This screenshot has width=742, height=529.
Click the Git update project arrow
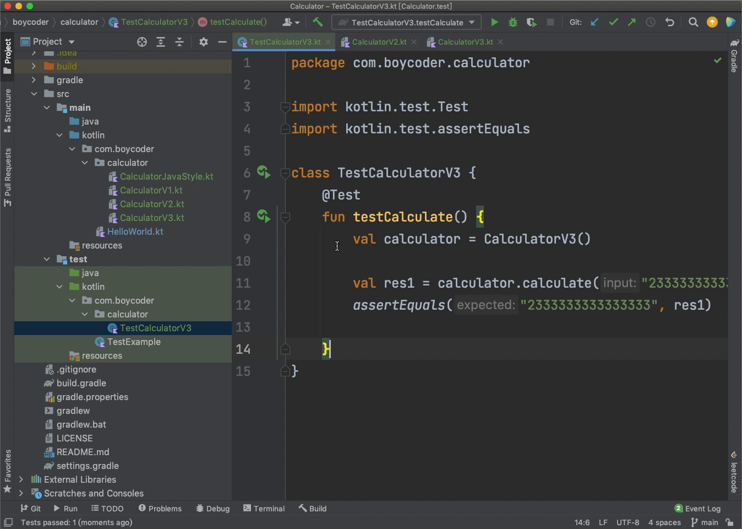[x=594, y=22]
